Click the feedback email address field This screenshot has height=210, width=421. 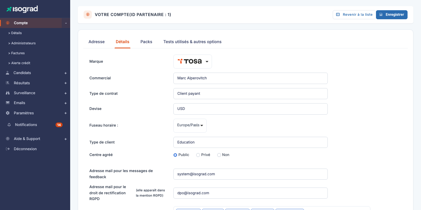[x=251, y=174]
